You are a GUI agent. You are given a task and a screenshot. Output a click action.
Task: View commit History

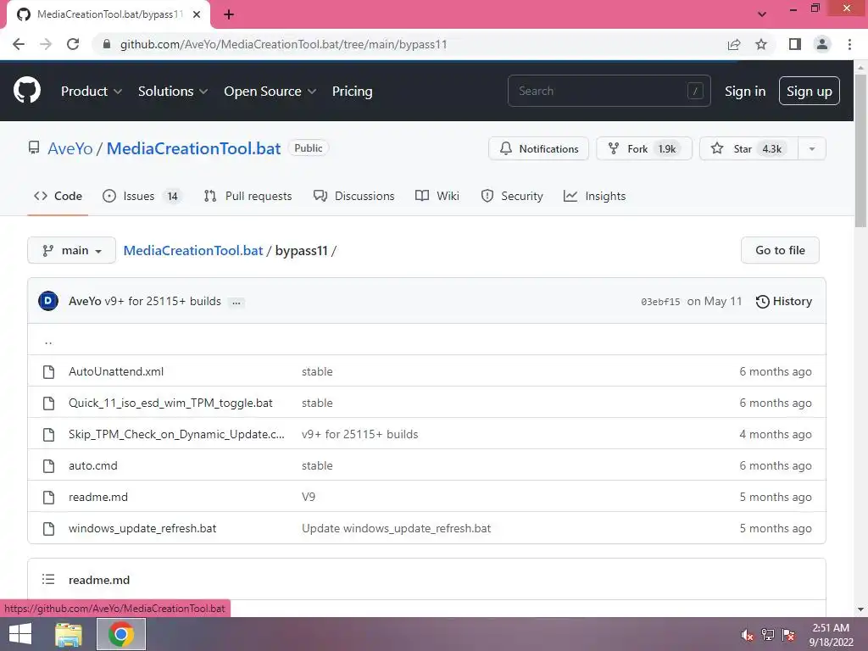(784, 301)
